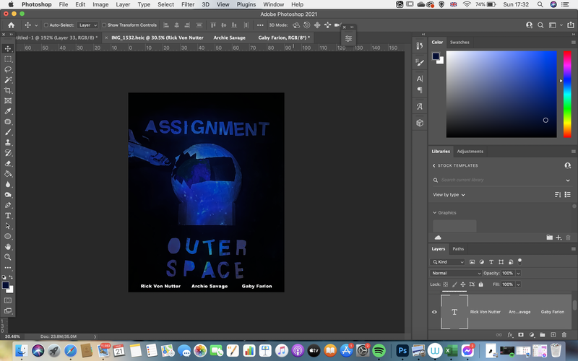Enable Show Transform Controls checkbox
Screen dimensions: 578x361
(x=104, y=25)
